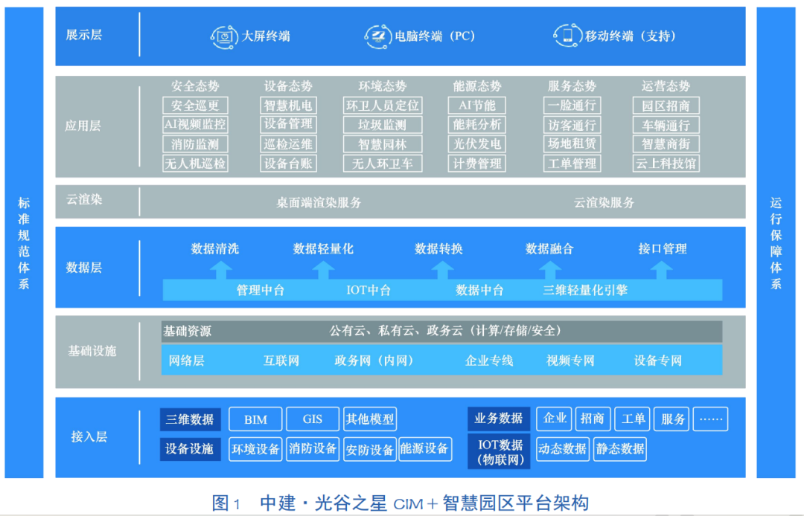Click the 静态数据 box
The height and width of the screenshot is (516, 804).
coord(620,449)
